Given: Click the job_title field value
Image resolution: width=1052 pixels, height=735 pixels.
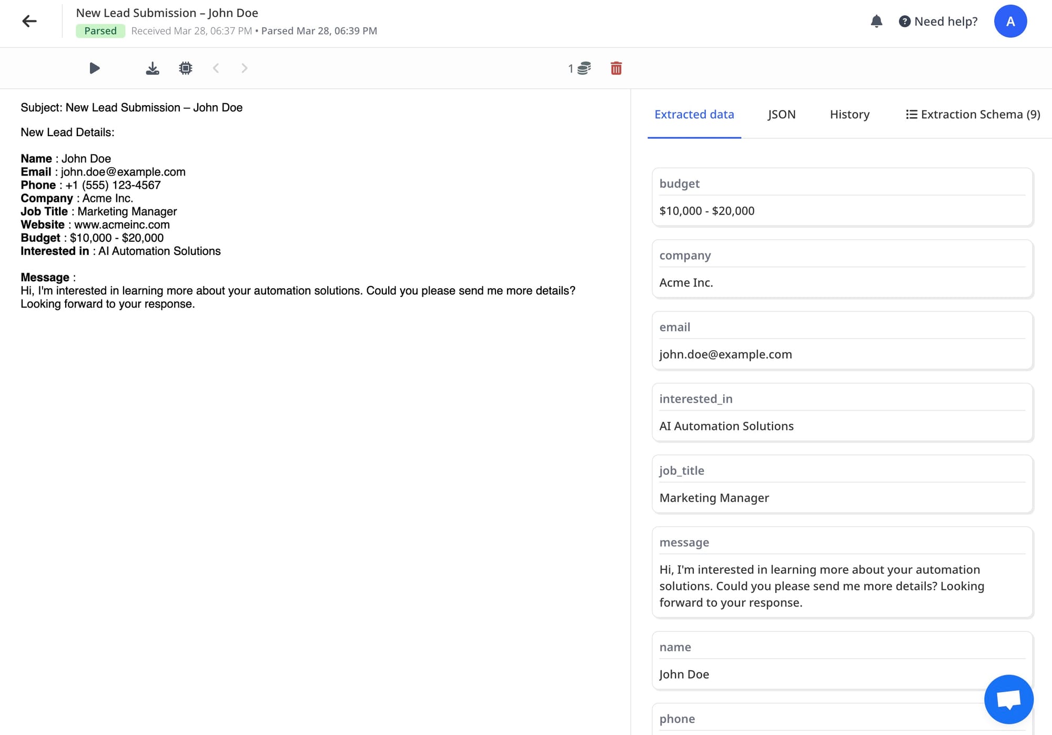Looking at the screenshot, I should [x=714, y=498].
